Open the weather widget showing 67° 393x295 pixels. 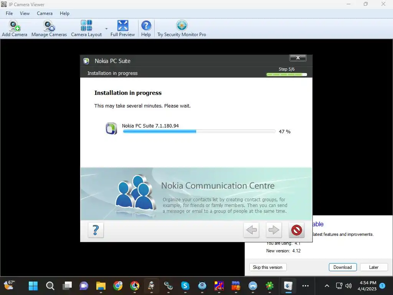tap(9, 285)
